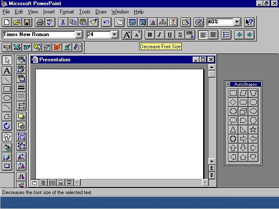This screenshot has width=279, height=209.
Task: Increase font size with large A button
Action: pos(127,35)
